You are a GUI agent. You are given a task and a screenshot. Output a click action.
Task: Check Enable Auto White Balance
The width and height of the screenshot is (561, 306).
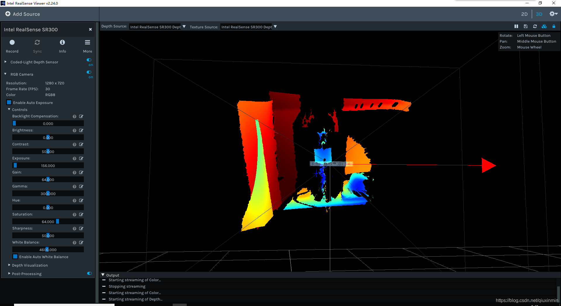pyautogui.click(x=15, y=256)
